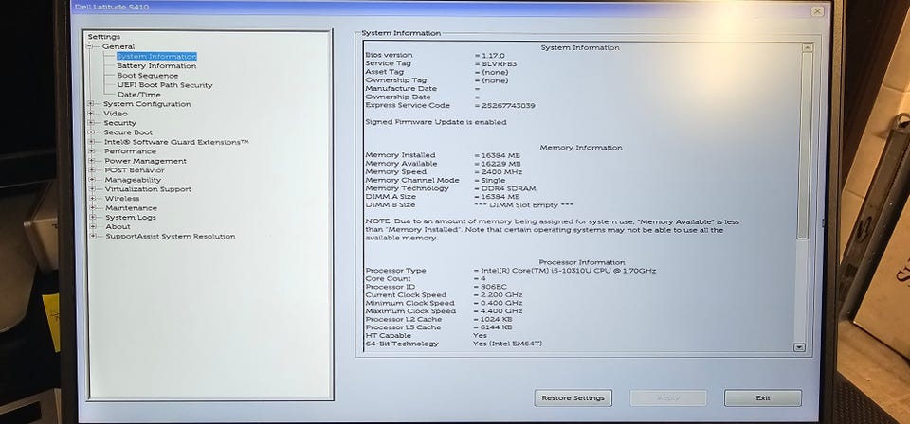The width and height of the screenshot is (910, 424).
Task: Select the System Configuration category
Action: point(147,104)
